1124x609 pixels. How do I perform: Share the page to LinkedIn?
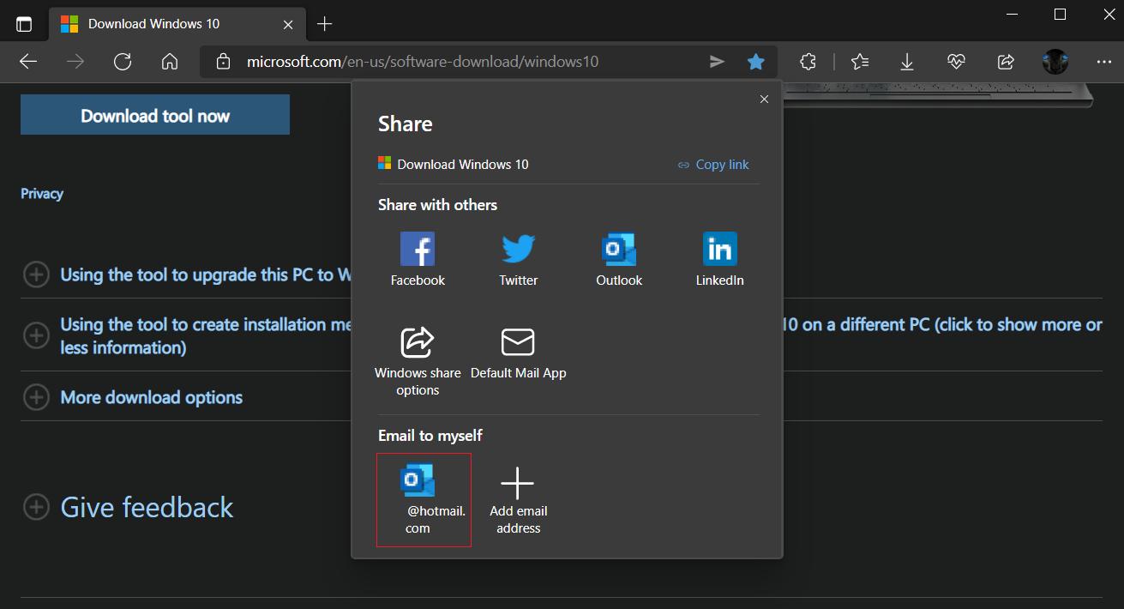tap(720, 259)
